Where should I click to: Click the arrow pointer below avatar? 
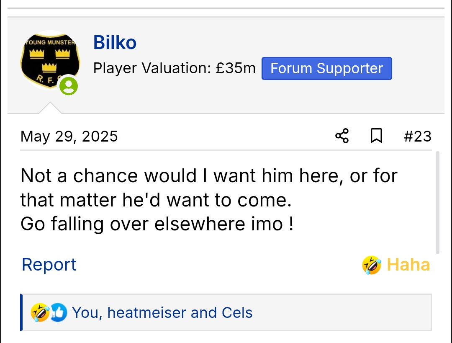[x=50, y=108]
